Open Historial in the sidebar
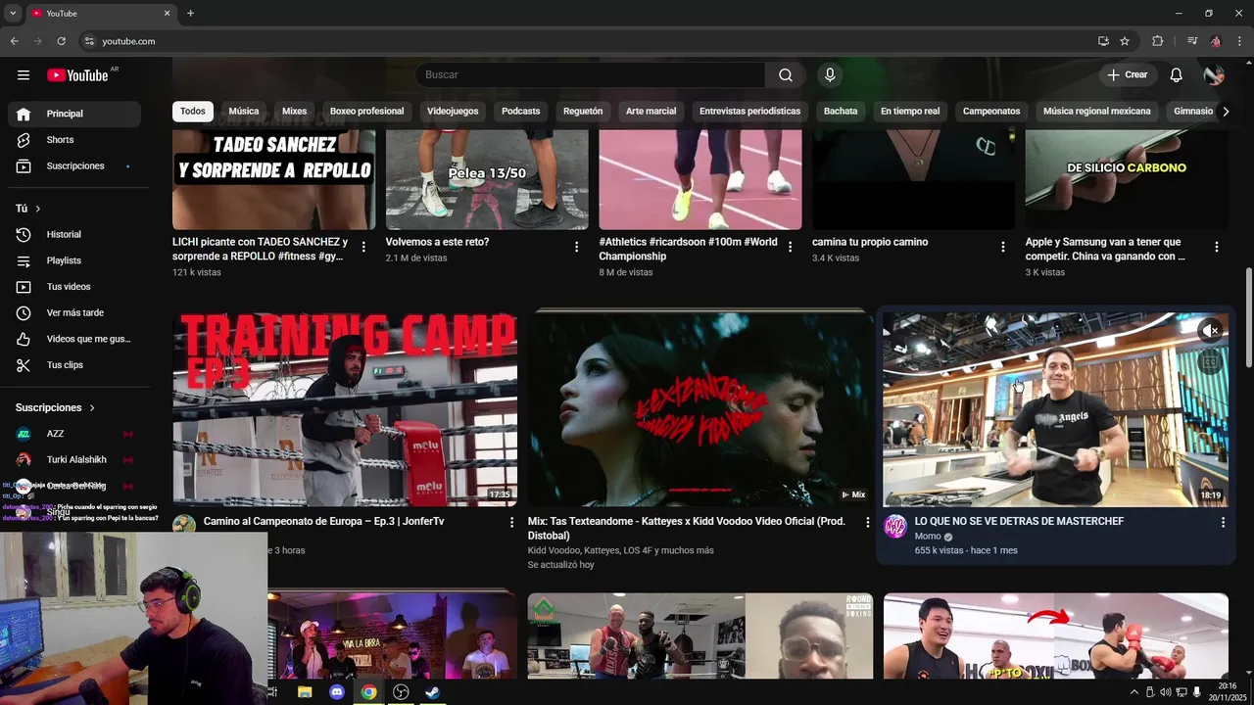This screenshot has width=1254, height=705. coord(74,235)
